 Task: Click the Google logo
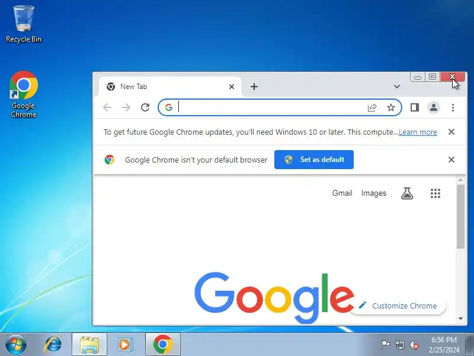274,298
